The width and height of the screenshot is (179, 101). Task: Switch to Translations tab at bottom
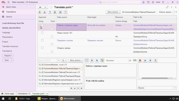click(x=22, y=94)
